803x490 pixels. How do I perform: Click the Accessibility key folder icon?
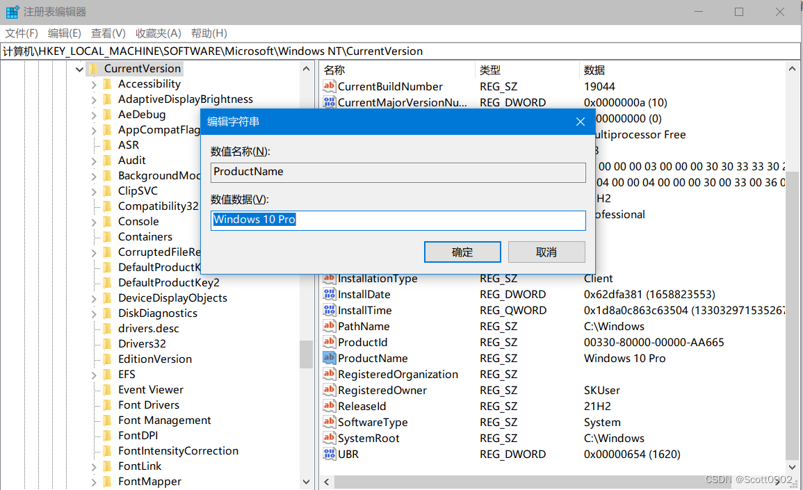click(108, 84)
